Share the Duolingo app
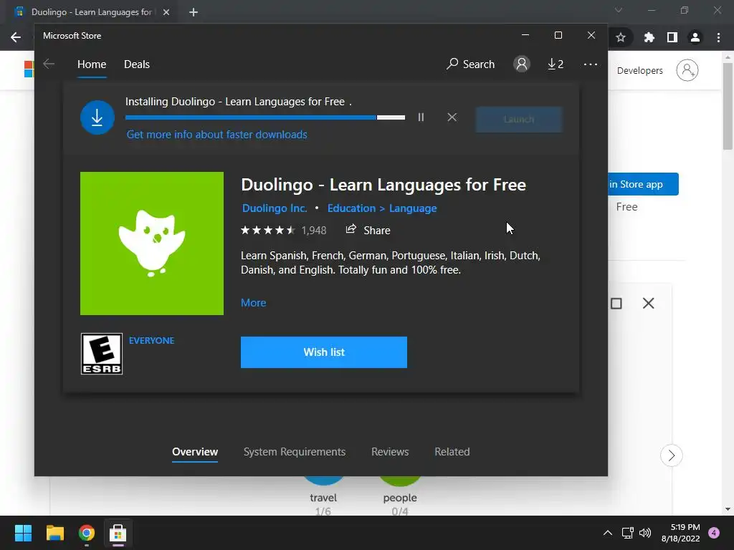 [x=368, y=230]
